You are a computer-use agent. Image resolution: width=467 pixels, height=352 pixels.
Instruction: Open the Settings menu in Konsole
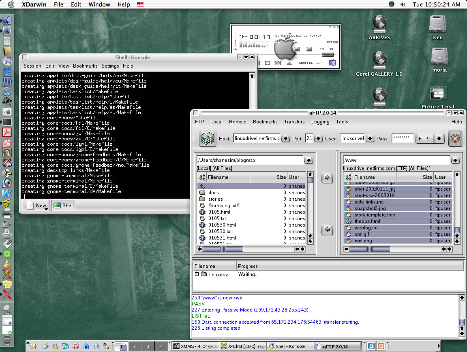[x=110, y=66]
